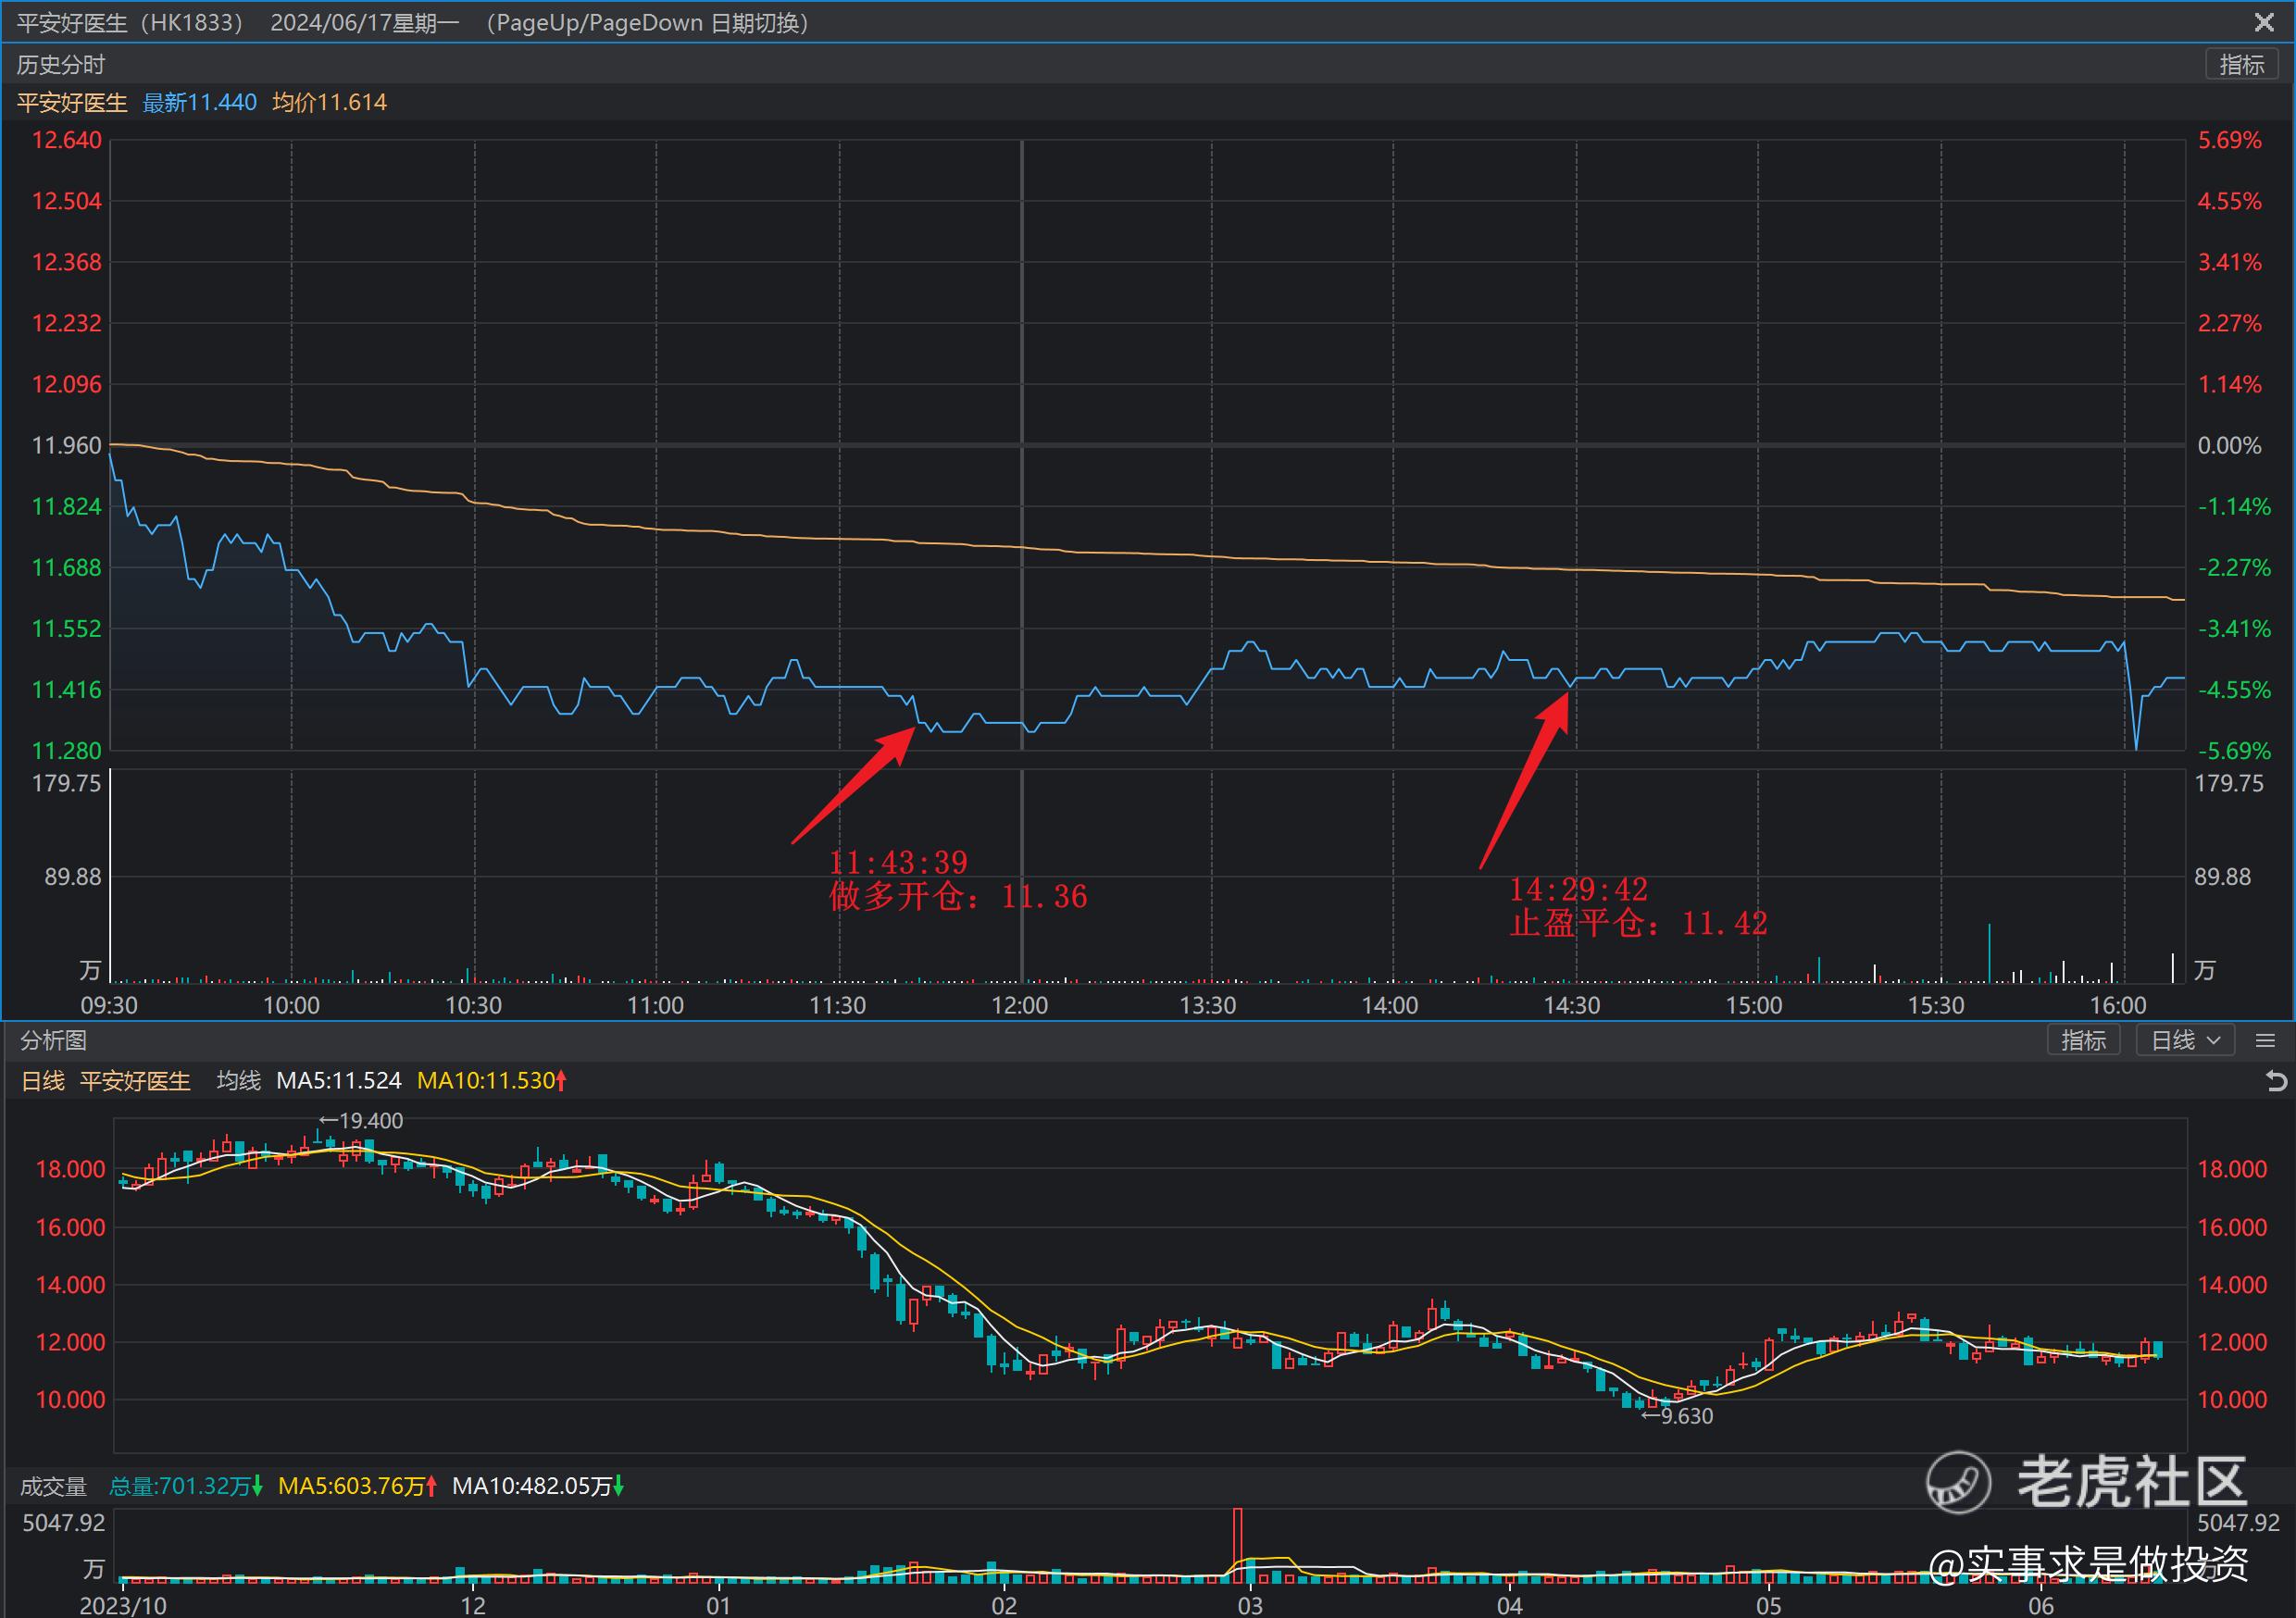2296x1618 pixels.
Task: Click the 0.00% percent axis label
Action: [2229, 445]
